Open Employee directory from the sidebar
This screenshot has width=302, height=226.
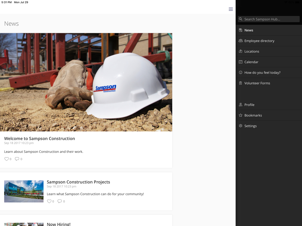point(269,41)
